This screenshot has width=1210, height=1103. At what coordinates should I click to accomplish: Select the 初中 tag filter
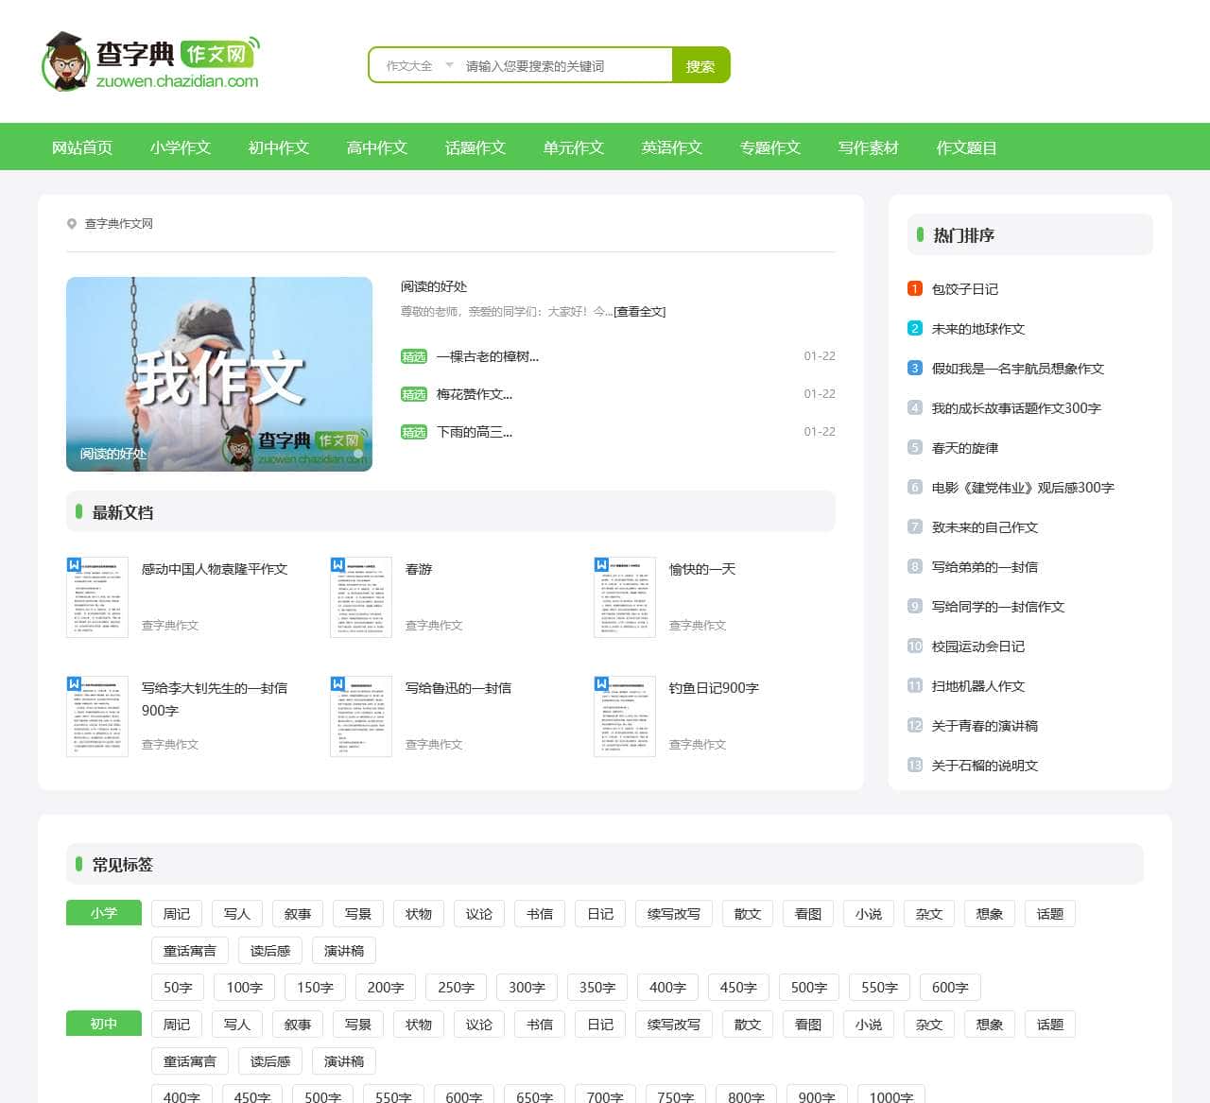(103, 1024)
